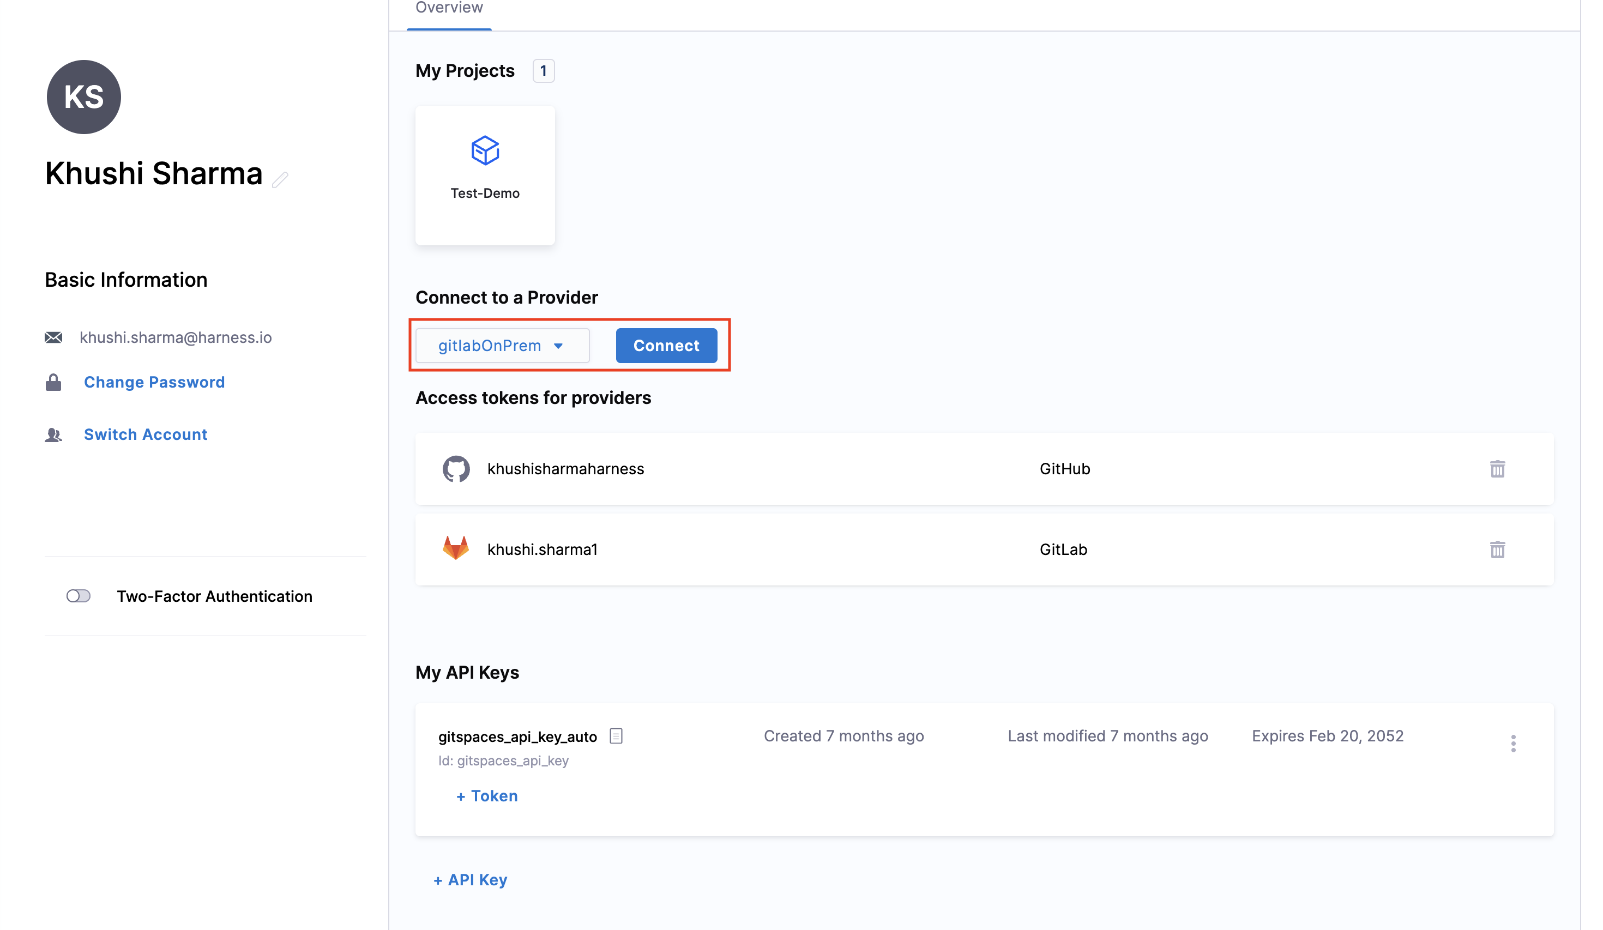The image size is (1603, 930).
Task: Click the Test-Demo project cube icon
Action: (x=485, y=150)
